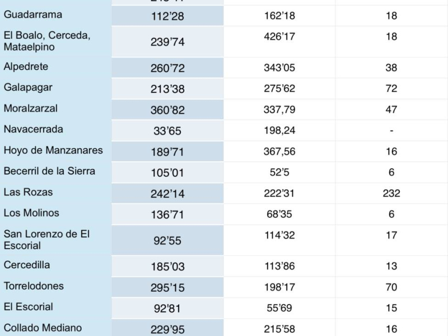
Task: Select the Torrelodones 70 cell
Action: (x=391, y=287)
